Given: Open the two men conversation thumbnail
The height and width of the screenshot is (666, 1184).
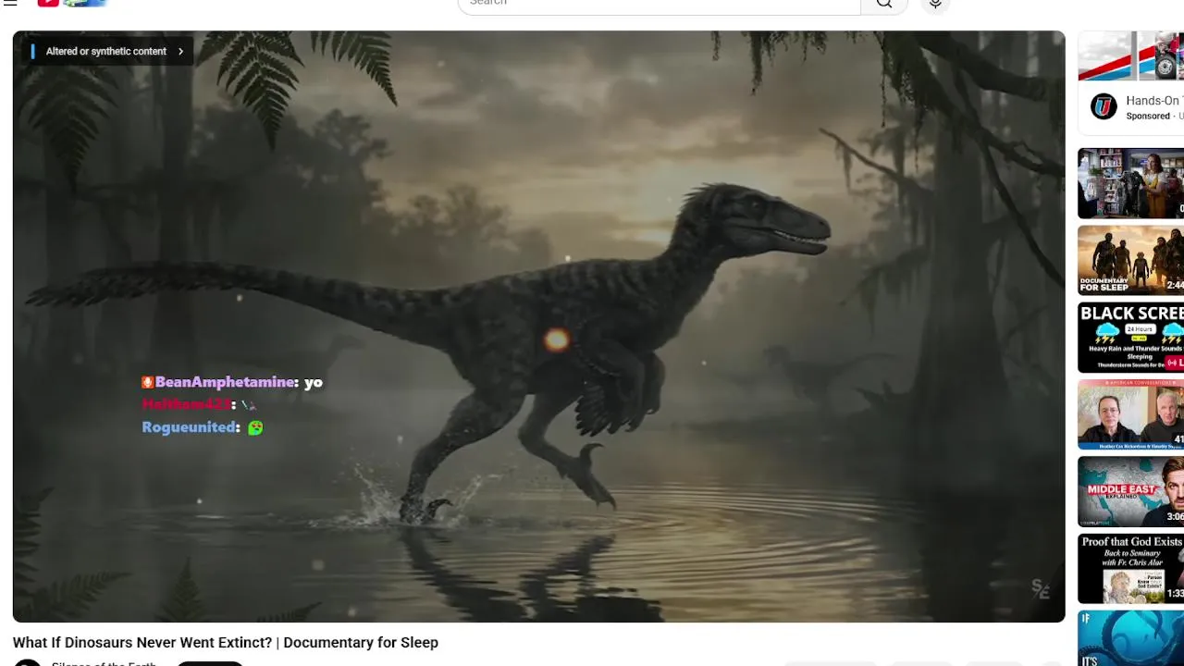Looking at the screenshot, I should [1130, 414].
